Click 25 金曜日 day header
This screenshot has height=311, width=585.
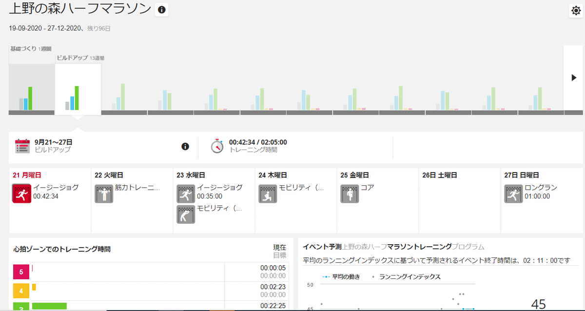tap(354, 175)
